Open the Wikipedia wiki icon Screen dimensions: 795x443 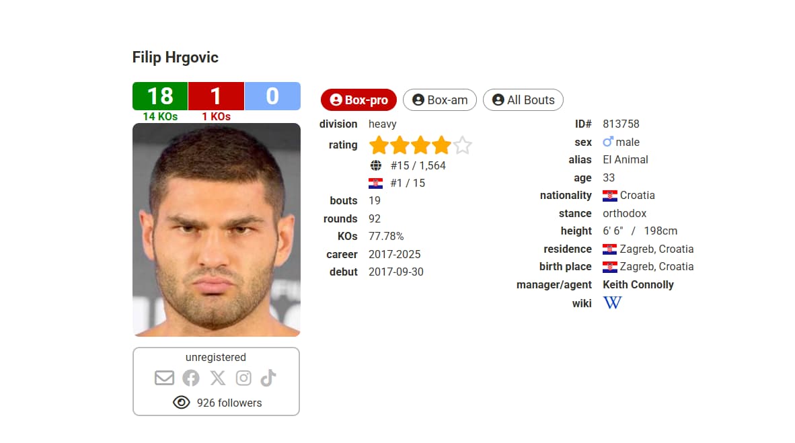612,303
